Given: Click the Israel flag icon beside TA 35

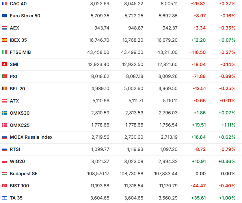Looking at the screenshot, I should point(4,198).
